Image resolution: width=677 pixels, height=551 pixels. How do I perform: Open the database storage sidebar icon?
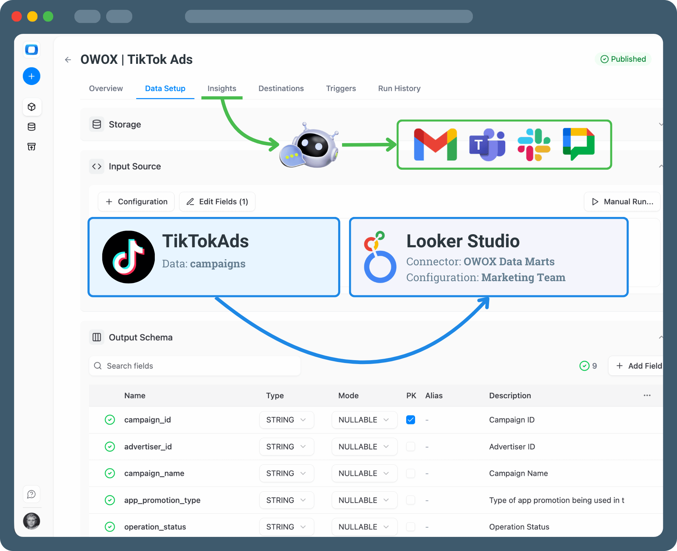pyautogui.click(x=31, y=127)
